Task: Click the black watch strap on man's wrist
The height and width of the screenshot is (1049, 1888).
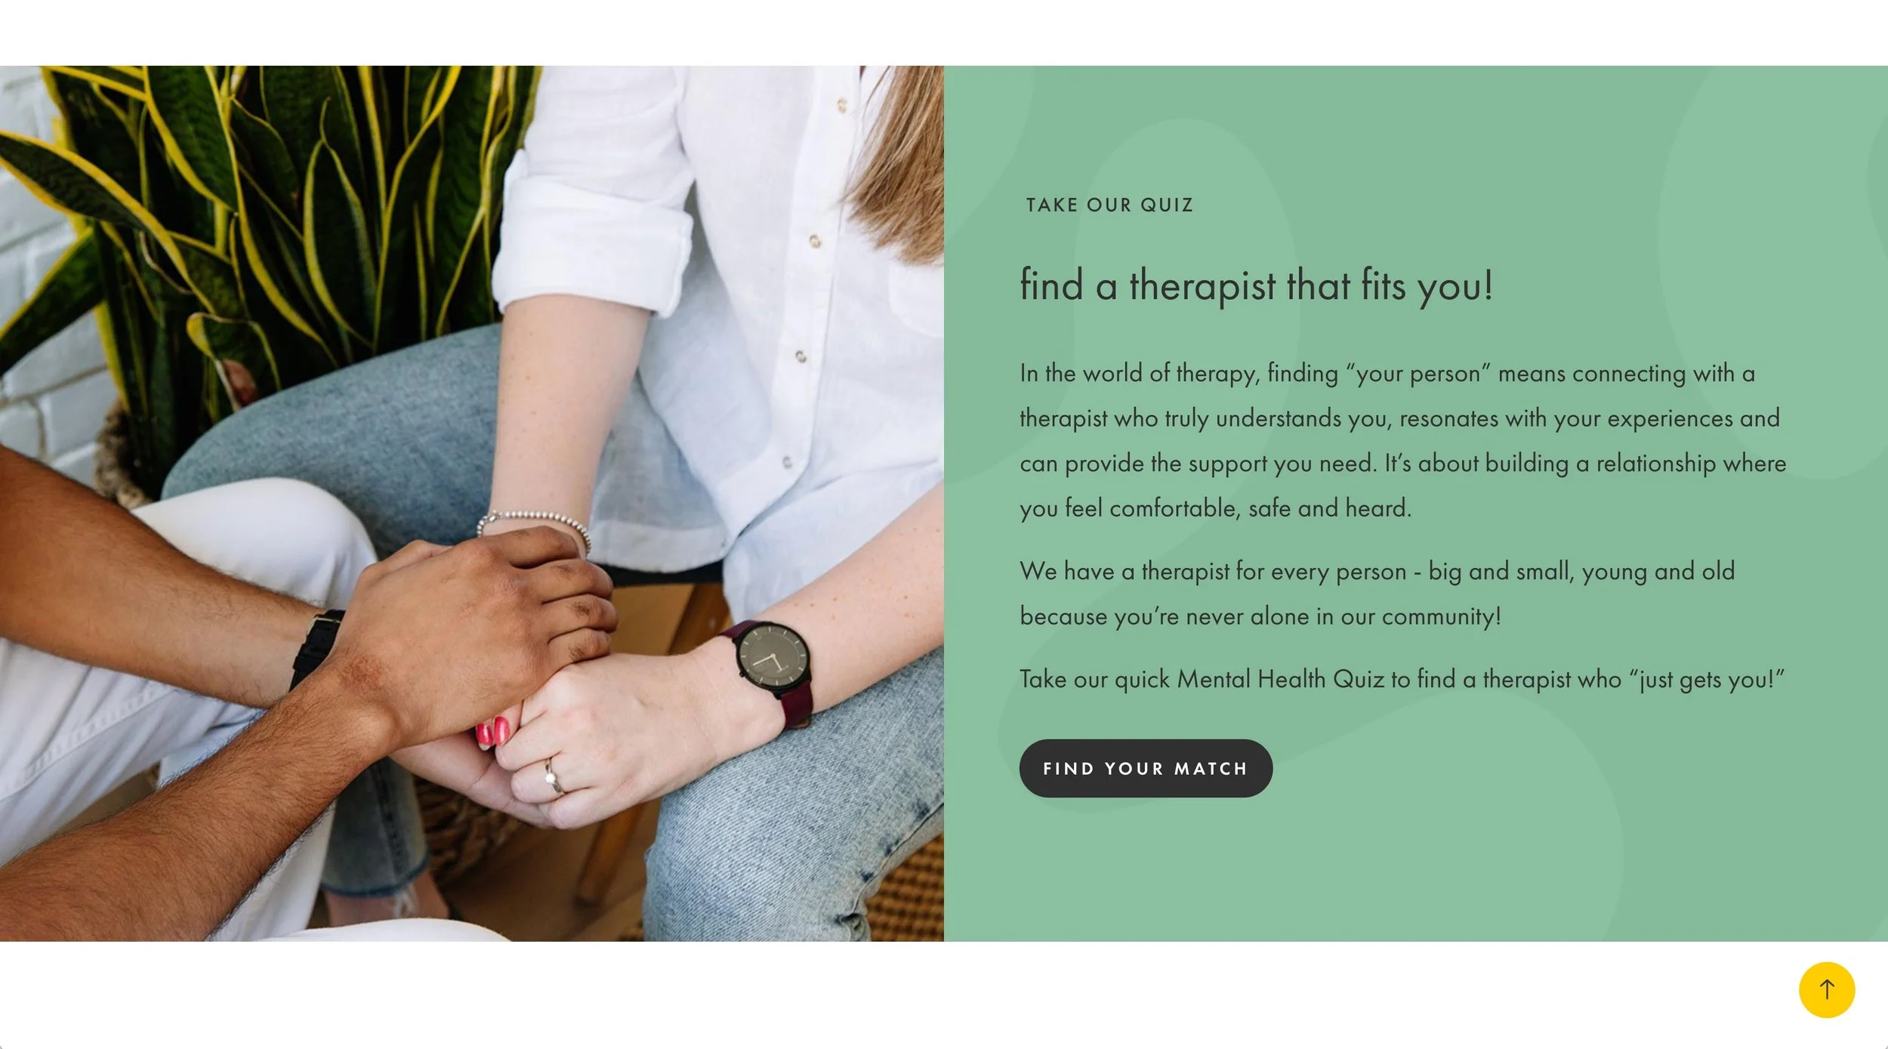Action: pyautogui.click(x=316, y=648)
